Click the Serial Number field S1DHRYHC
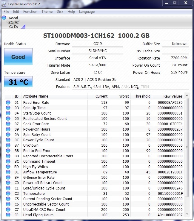Viewport: 194px width, 221px height. point(98,51)
